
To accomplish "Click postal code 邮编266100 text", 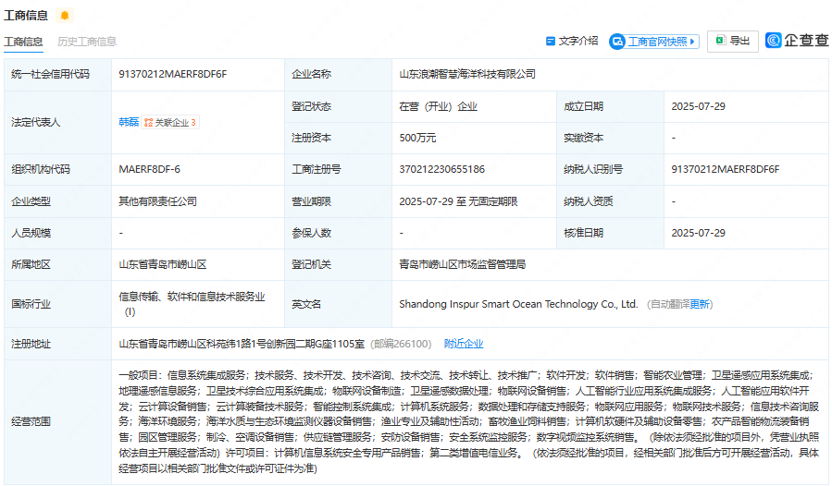I will point(401,344).
